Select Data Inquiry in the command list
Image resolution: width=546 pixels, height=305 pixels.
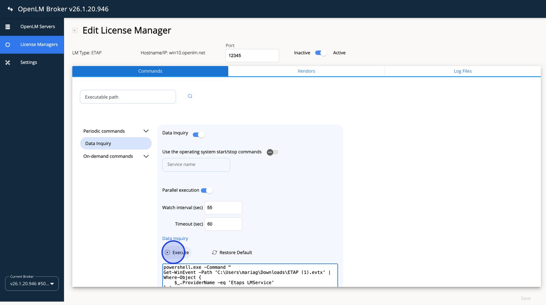(x=116, y=143)
